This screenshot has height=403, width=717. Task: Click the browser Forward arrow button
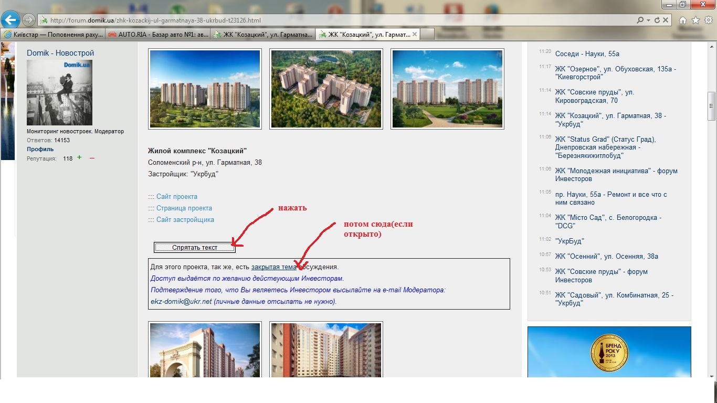click(x=29, y=20)
